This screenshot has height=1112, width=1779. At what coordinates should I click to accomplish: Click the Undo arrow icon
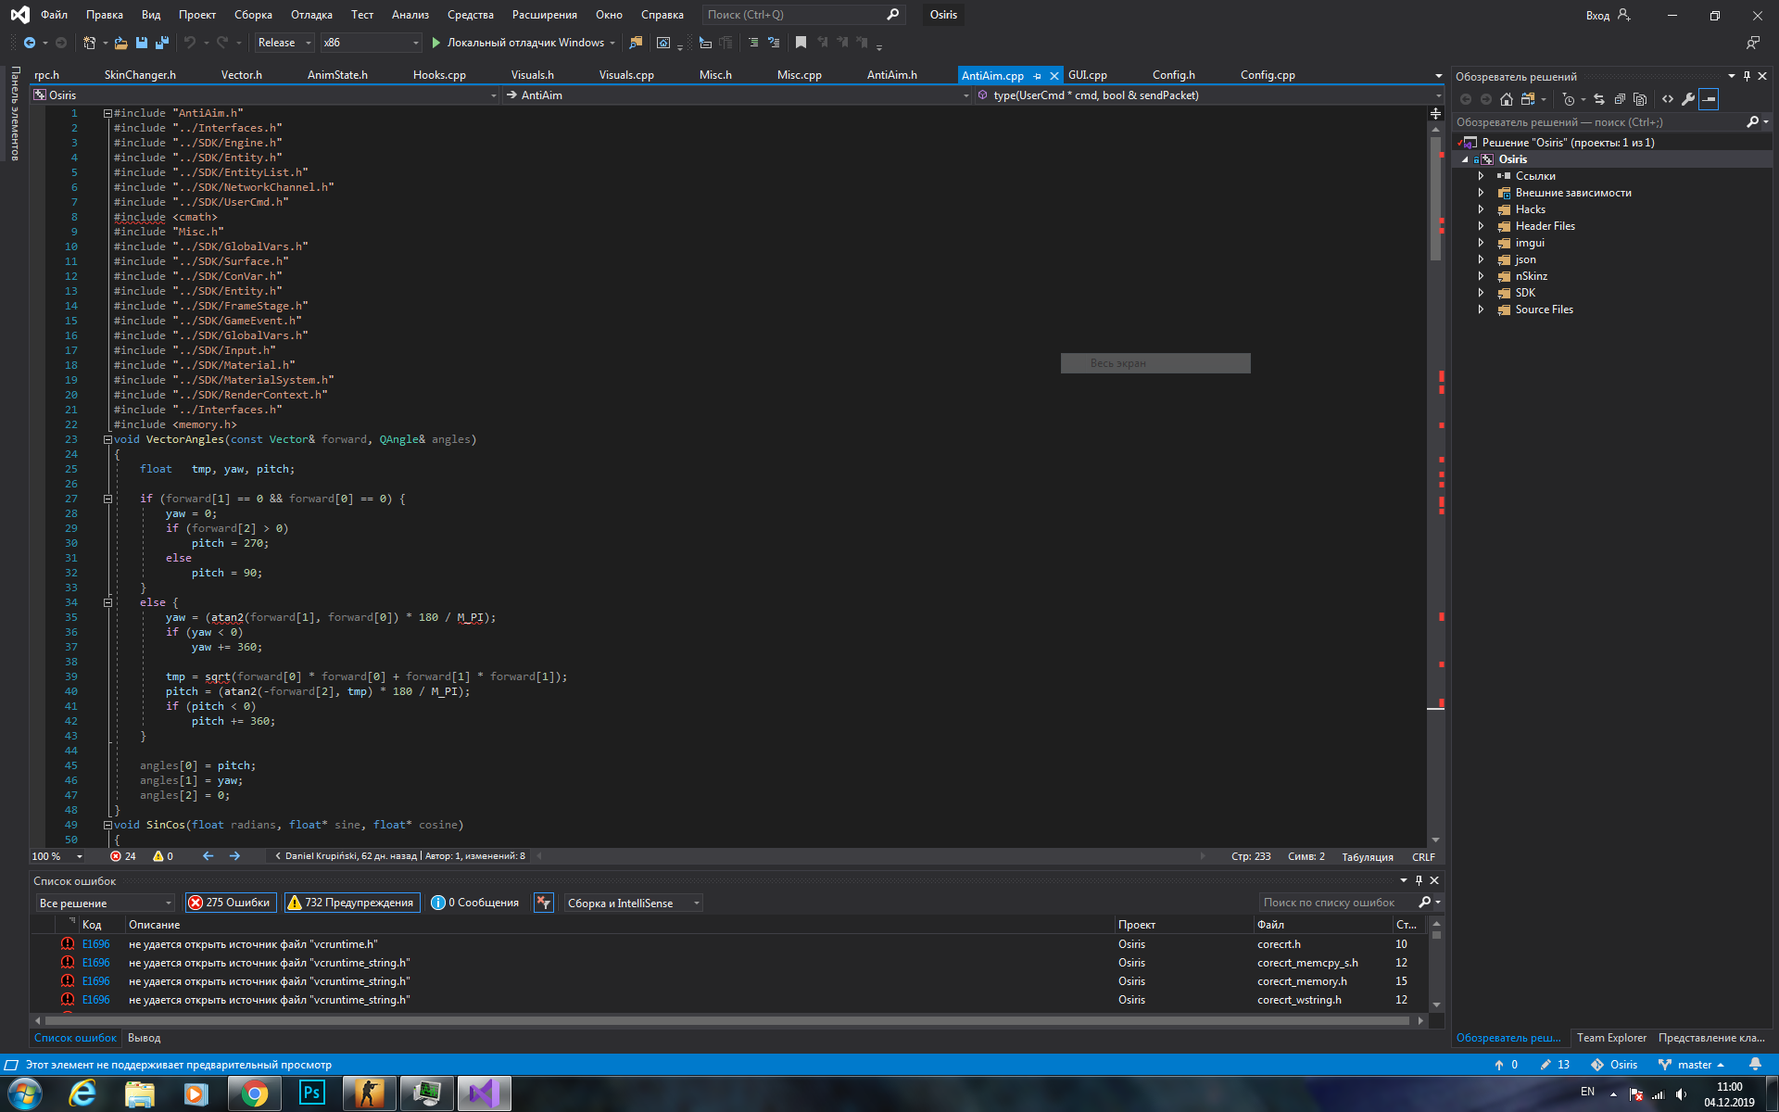coord(190,43)
